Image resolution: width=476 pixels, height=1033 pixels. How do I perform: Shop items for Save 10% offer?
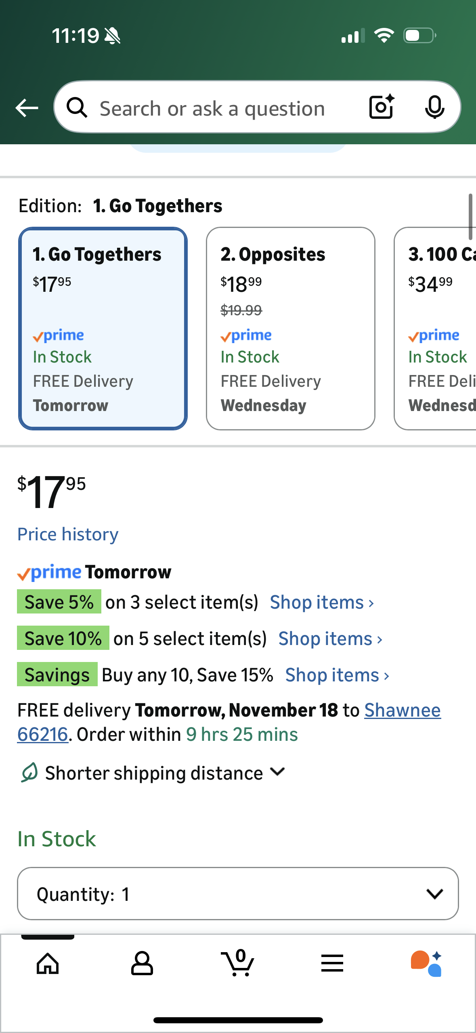pos(330,639)
